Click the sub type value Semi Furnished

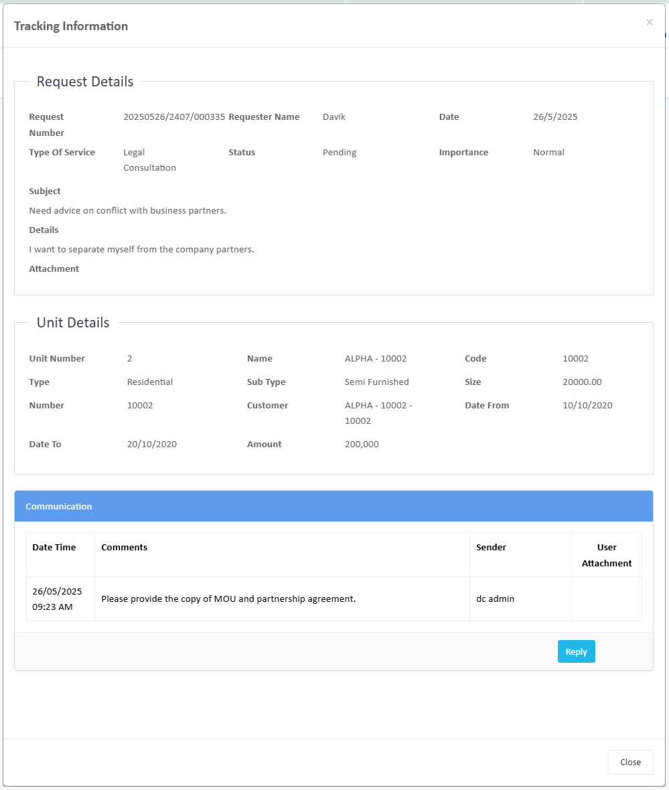tap(376, 382)
